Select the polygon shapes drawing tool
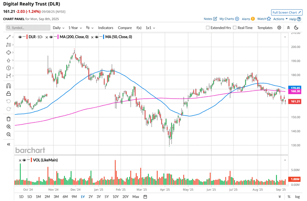The image size is (307, 201). pos(8,52)
